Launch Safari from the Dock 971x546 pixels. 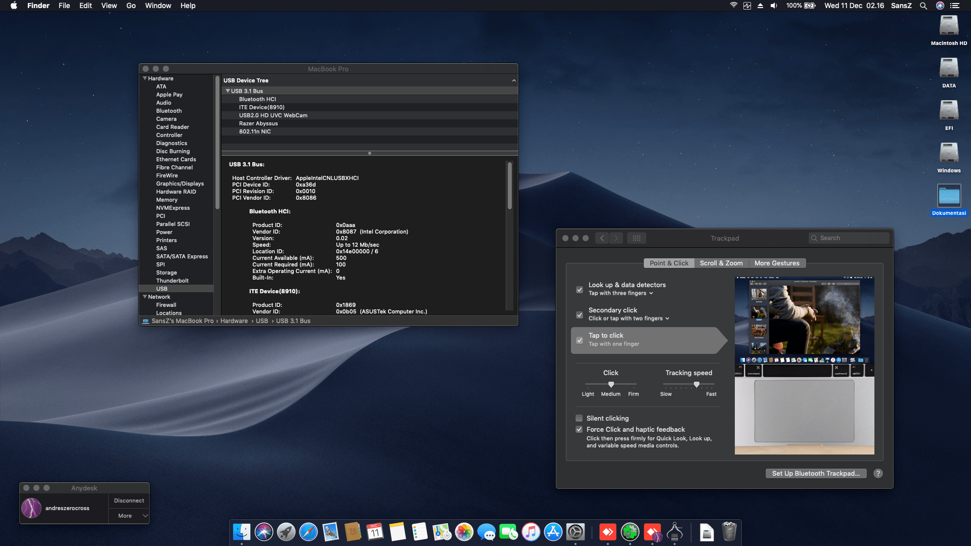coord(308,532)
